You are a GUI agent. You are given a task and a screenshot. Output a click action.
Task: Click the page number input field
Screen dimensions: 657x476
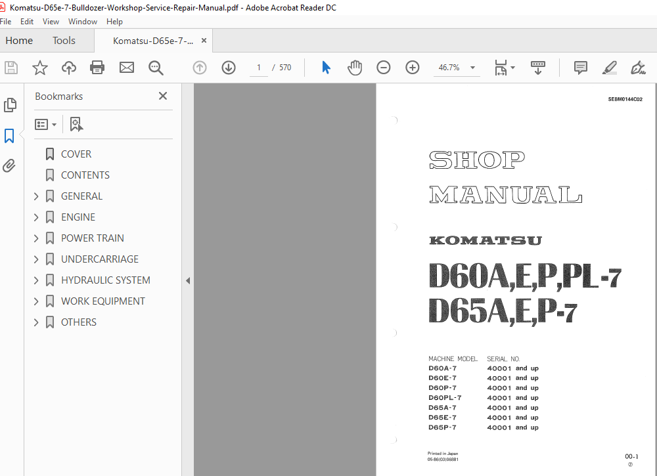point(259,68)
